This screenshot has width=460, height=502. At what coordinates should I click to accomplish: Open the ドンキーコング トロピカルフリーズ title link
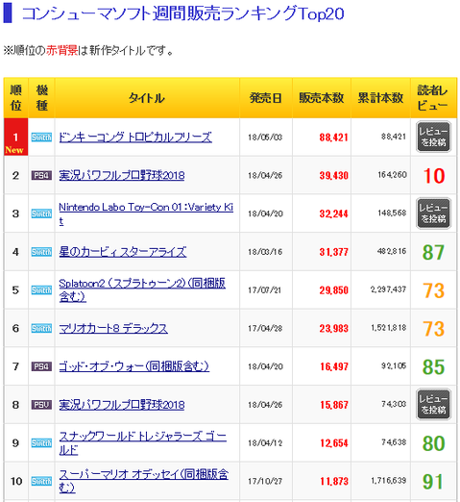135,138
